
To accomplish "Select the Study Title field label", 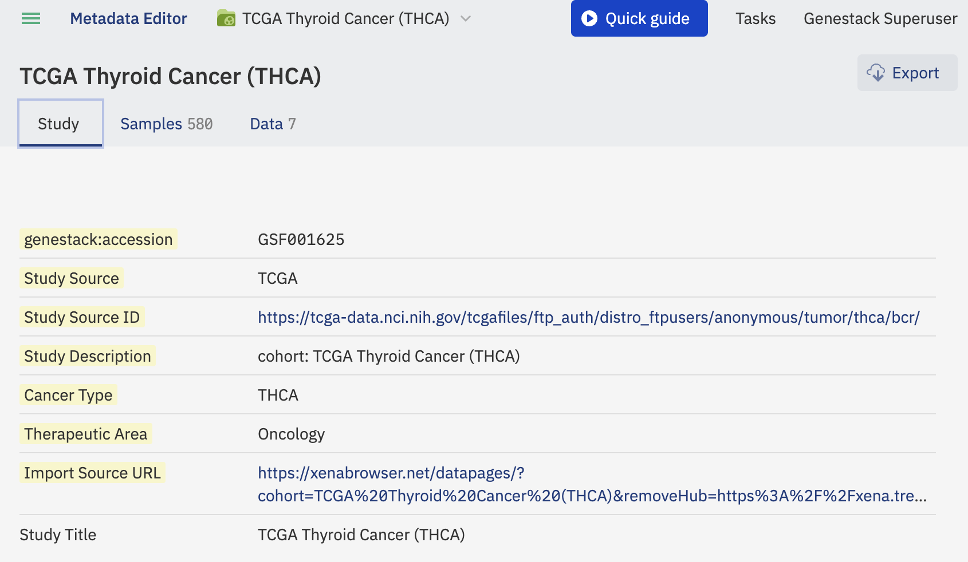I will (x=58, y=535).
